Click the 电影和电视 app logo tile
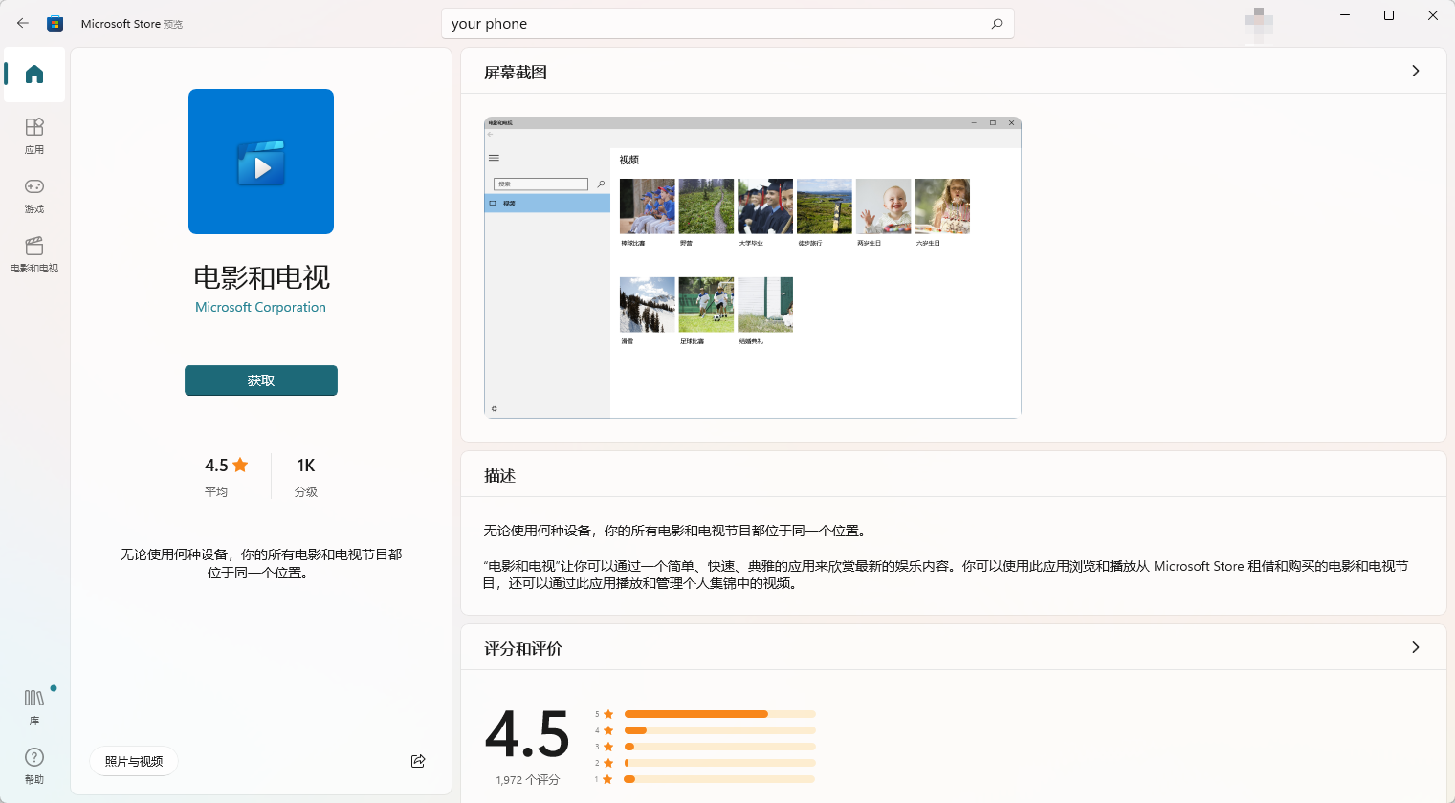The image size is (1455, 803). (x=261, y=162)
